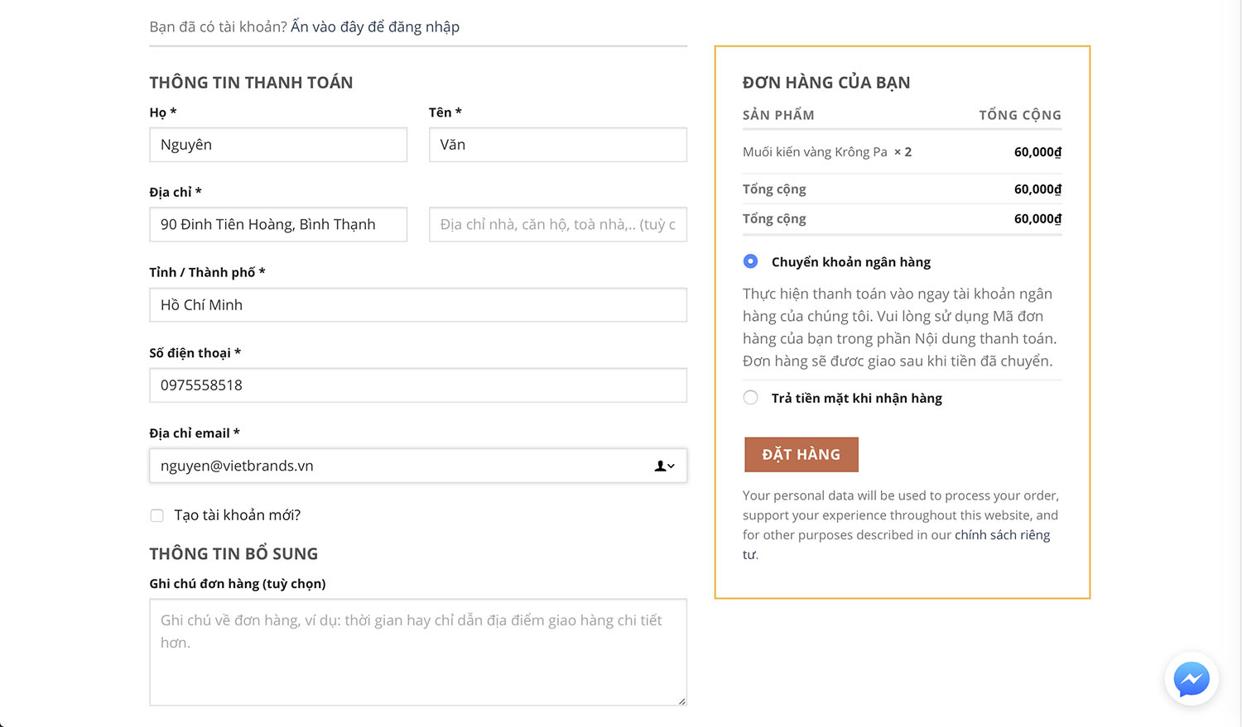
Task: Click the 'Muối kiến vàng Krông Pa' product name
Action: (x=815, y=152)
